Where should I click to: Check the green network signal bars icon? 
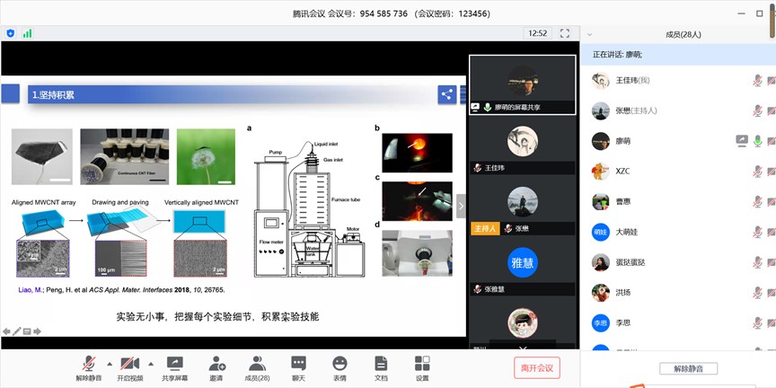[27, 33]
